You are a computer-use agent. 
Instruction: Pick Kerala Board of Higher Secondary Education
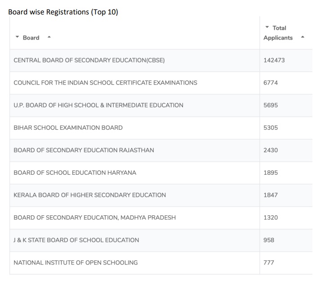(90, 195)
